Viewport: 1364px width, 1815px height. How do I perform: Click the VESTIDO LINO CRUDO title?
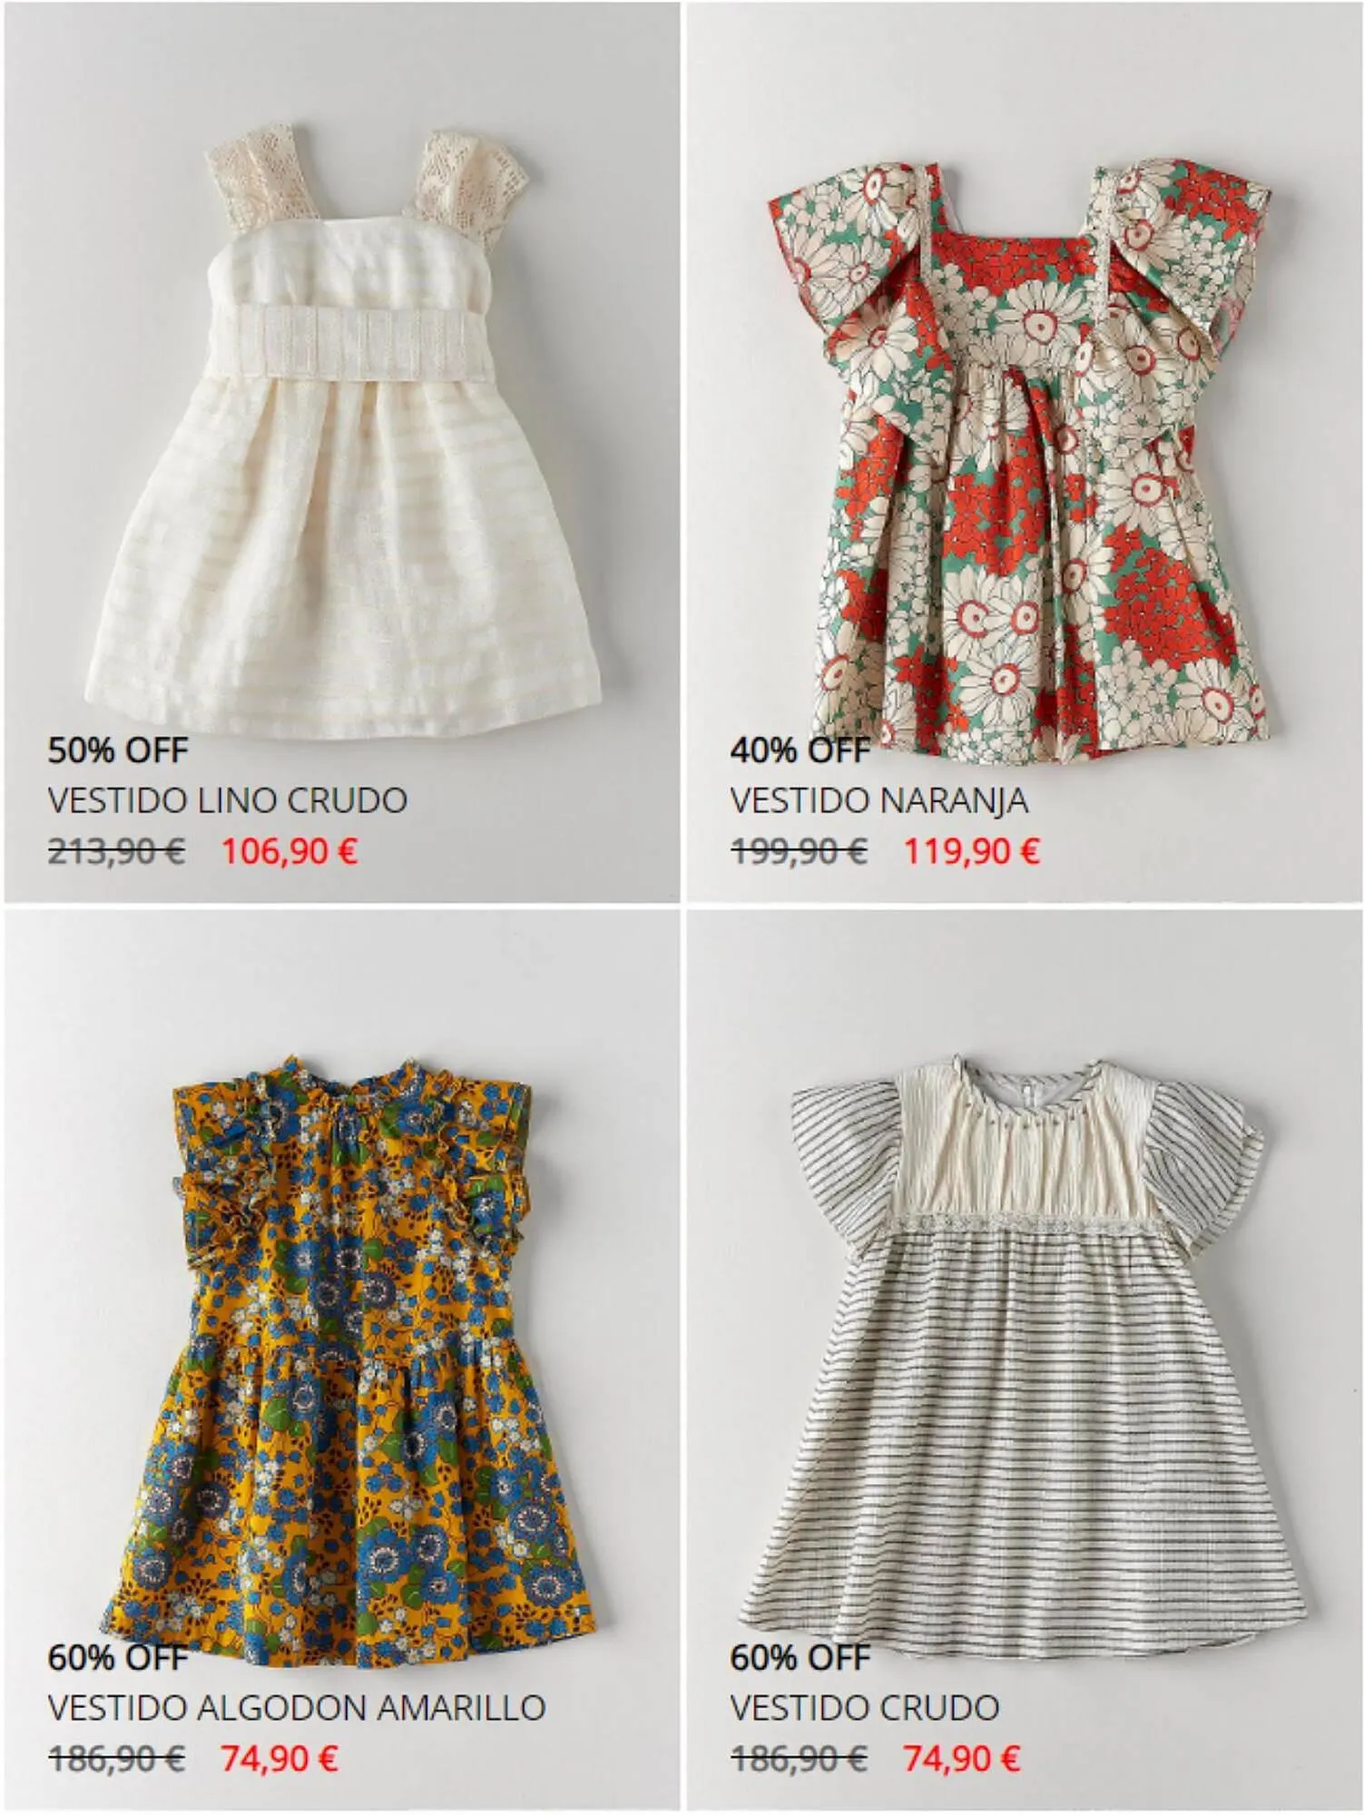pos(228,800)
